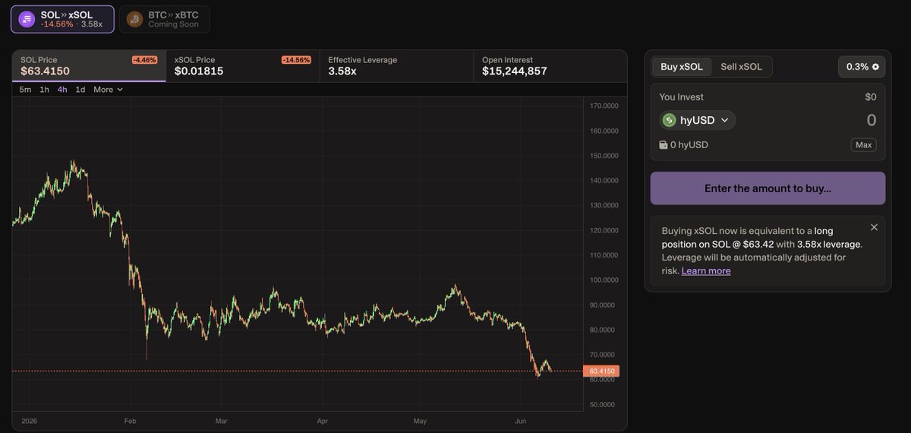Click the 170.0000 price axis label
Viewport: 911px width, 433px height.
pos(604,106)
